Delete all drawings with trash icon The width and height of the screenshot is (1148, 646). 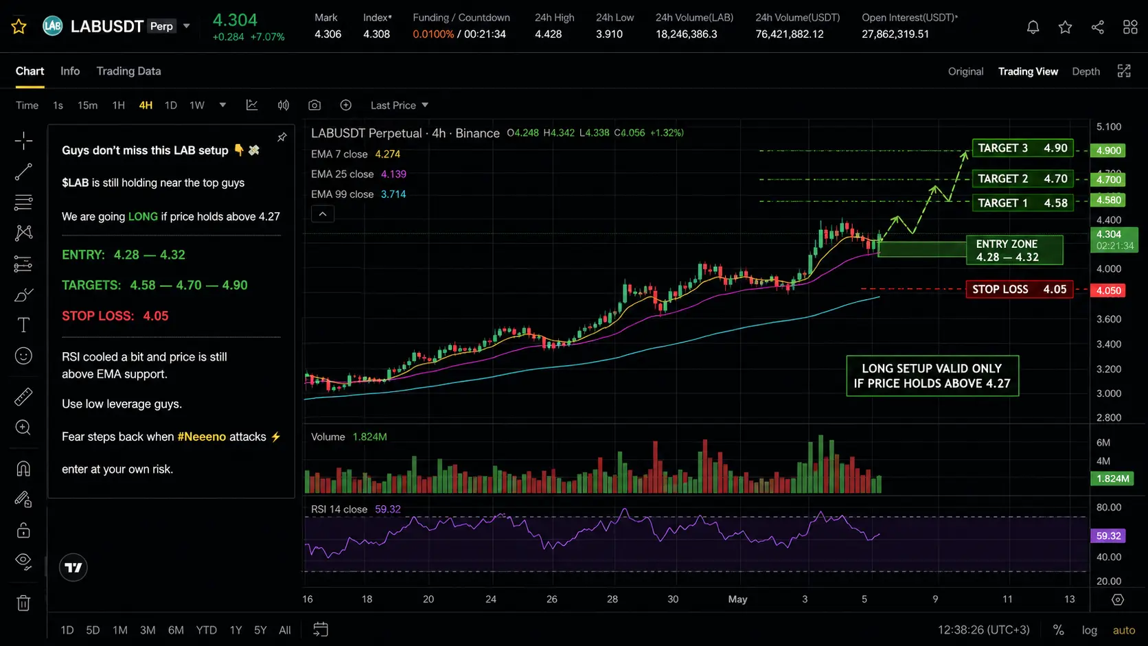(23, 603)
